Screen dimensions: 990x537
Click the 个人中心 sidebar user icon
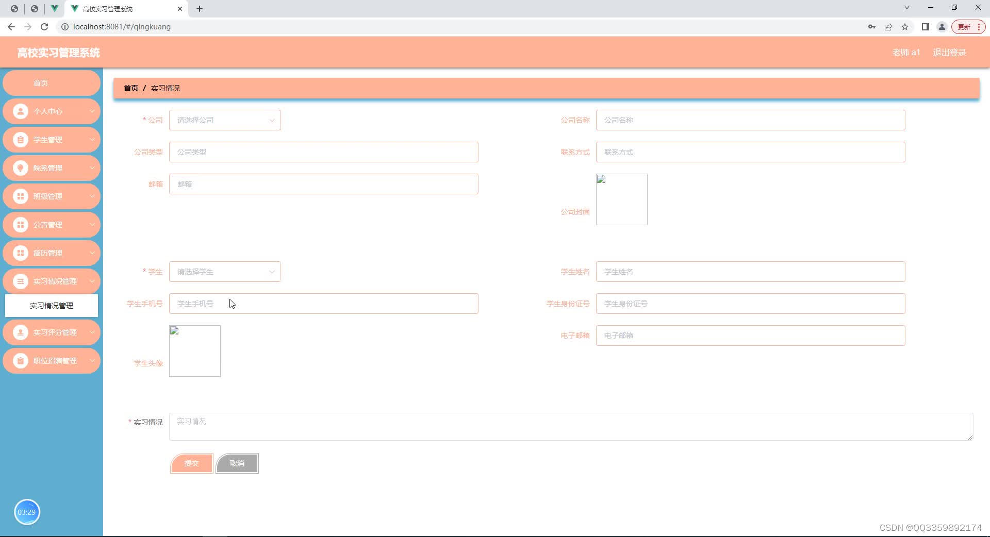pyautogui.click(x=21, y=111)
